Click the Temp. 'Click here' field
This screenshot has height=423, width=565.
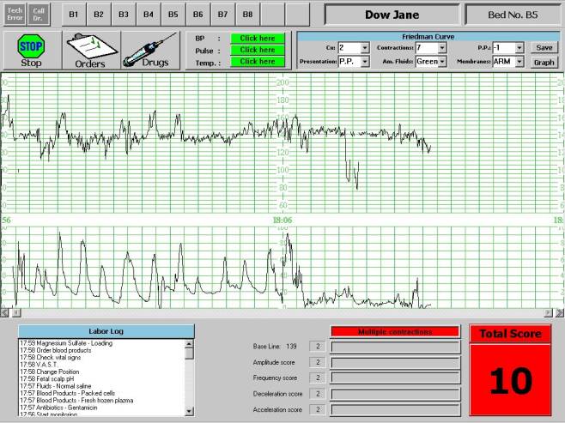click(x=258, y=62)
